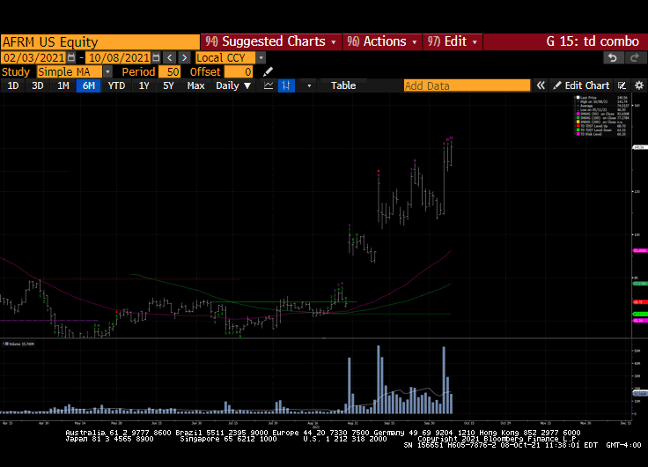Click pencil icon on Edit Chart
Image resolution: width=648 pixels, height=467 pixels.
coord(557,85)
